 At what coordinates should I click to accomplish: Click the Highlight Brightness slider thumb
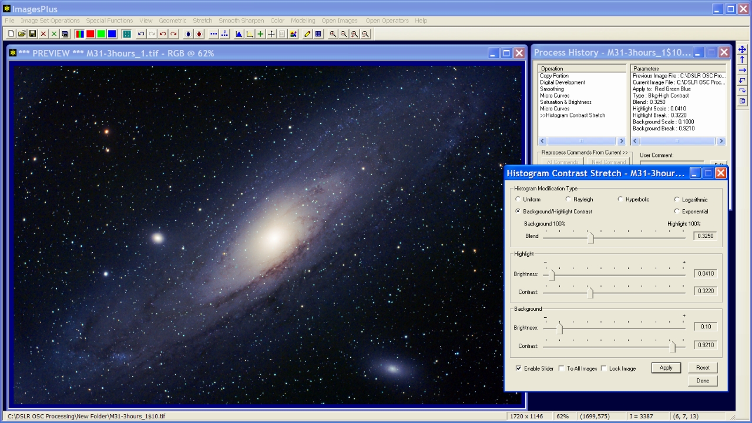(552, 274)
